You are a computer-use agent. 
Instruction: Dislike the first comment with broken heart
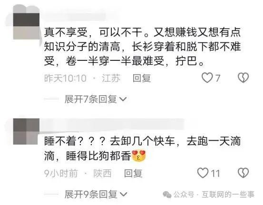pyautogui.click(x=243, y=78)
